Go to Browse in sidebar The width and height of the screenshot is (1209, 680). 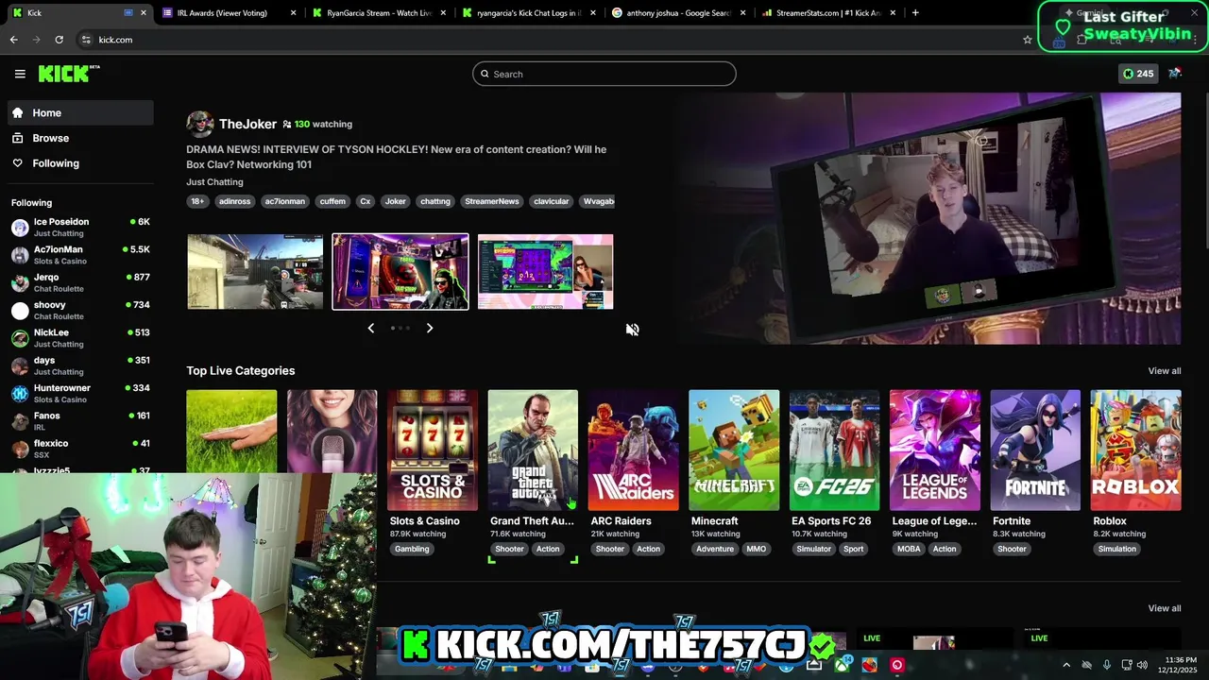coord(80,138)
